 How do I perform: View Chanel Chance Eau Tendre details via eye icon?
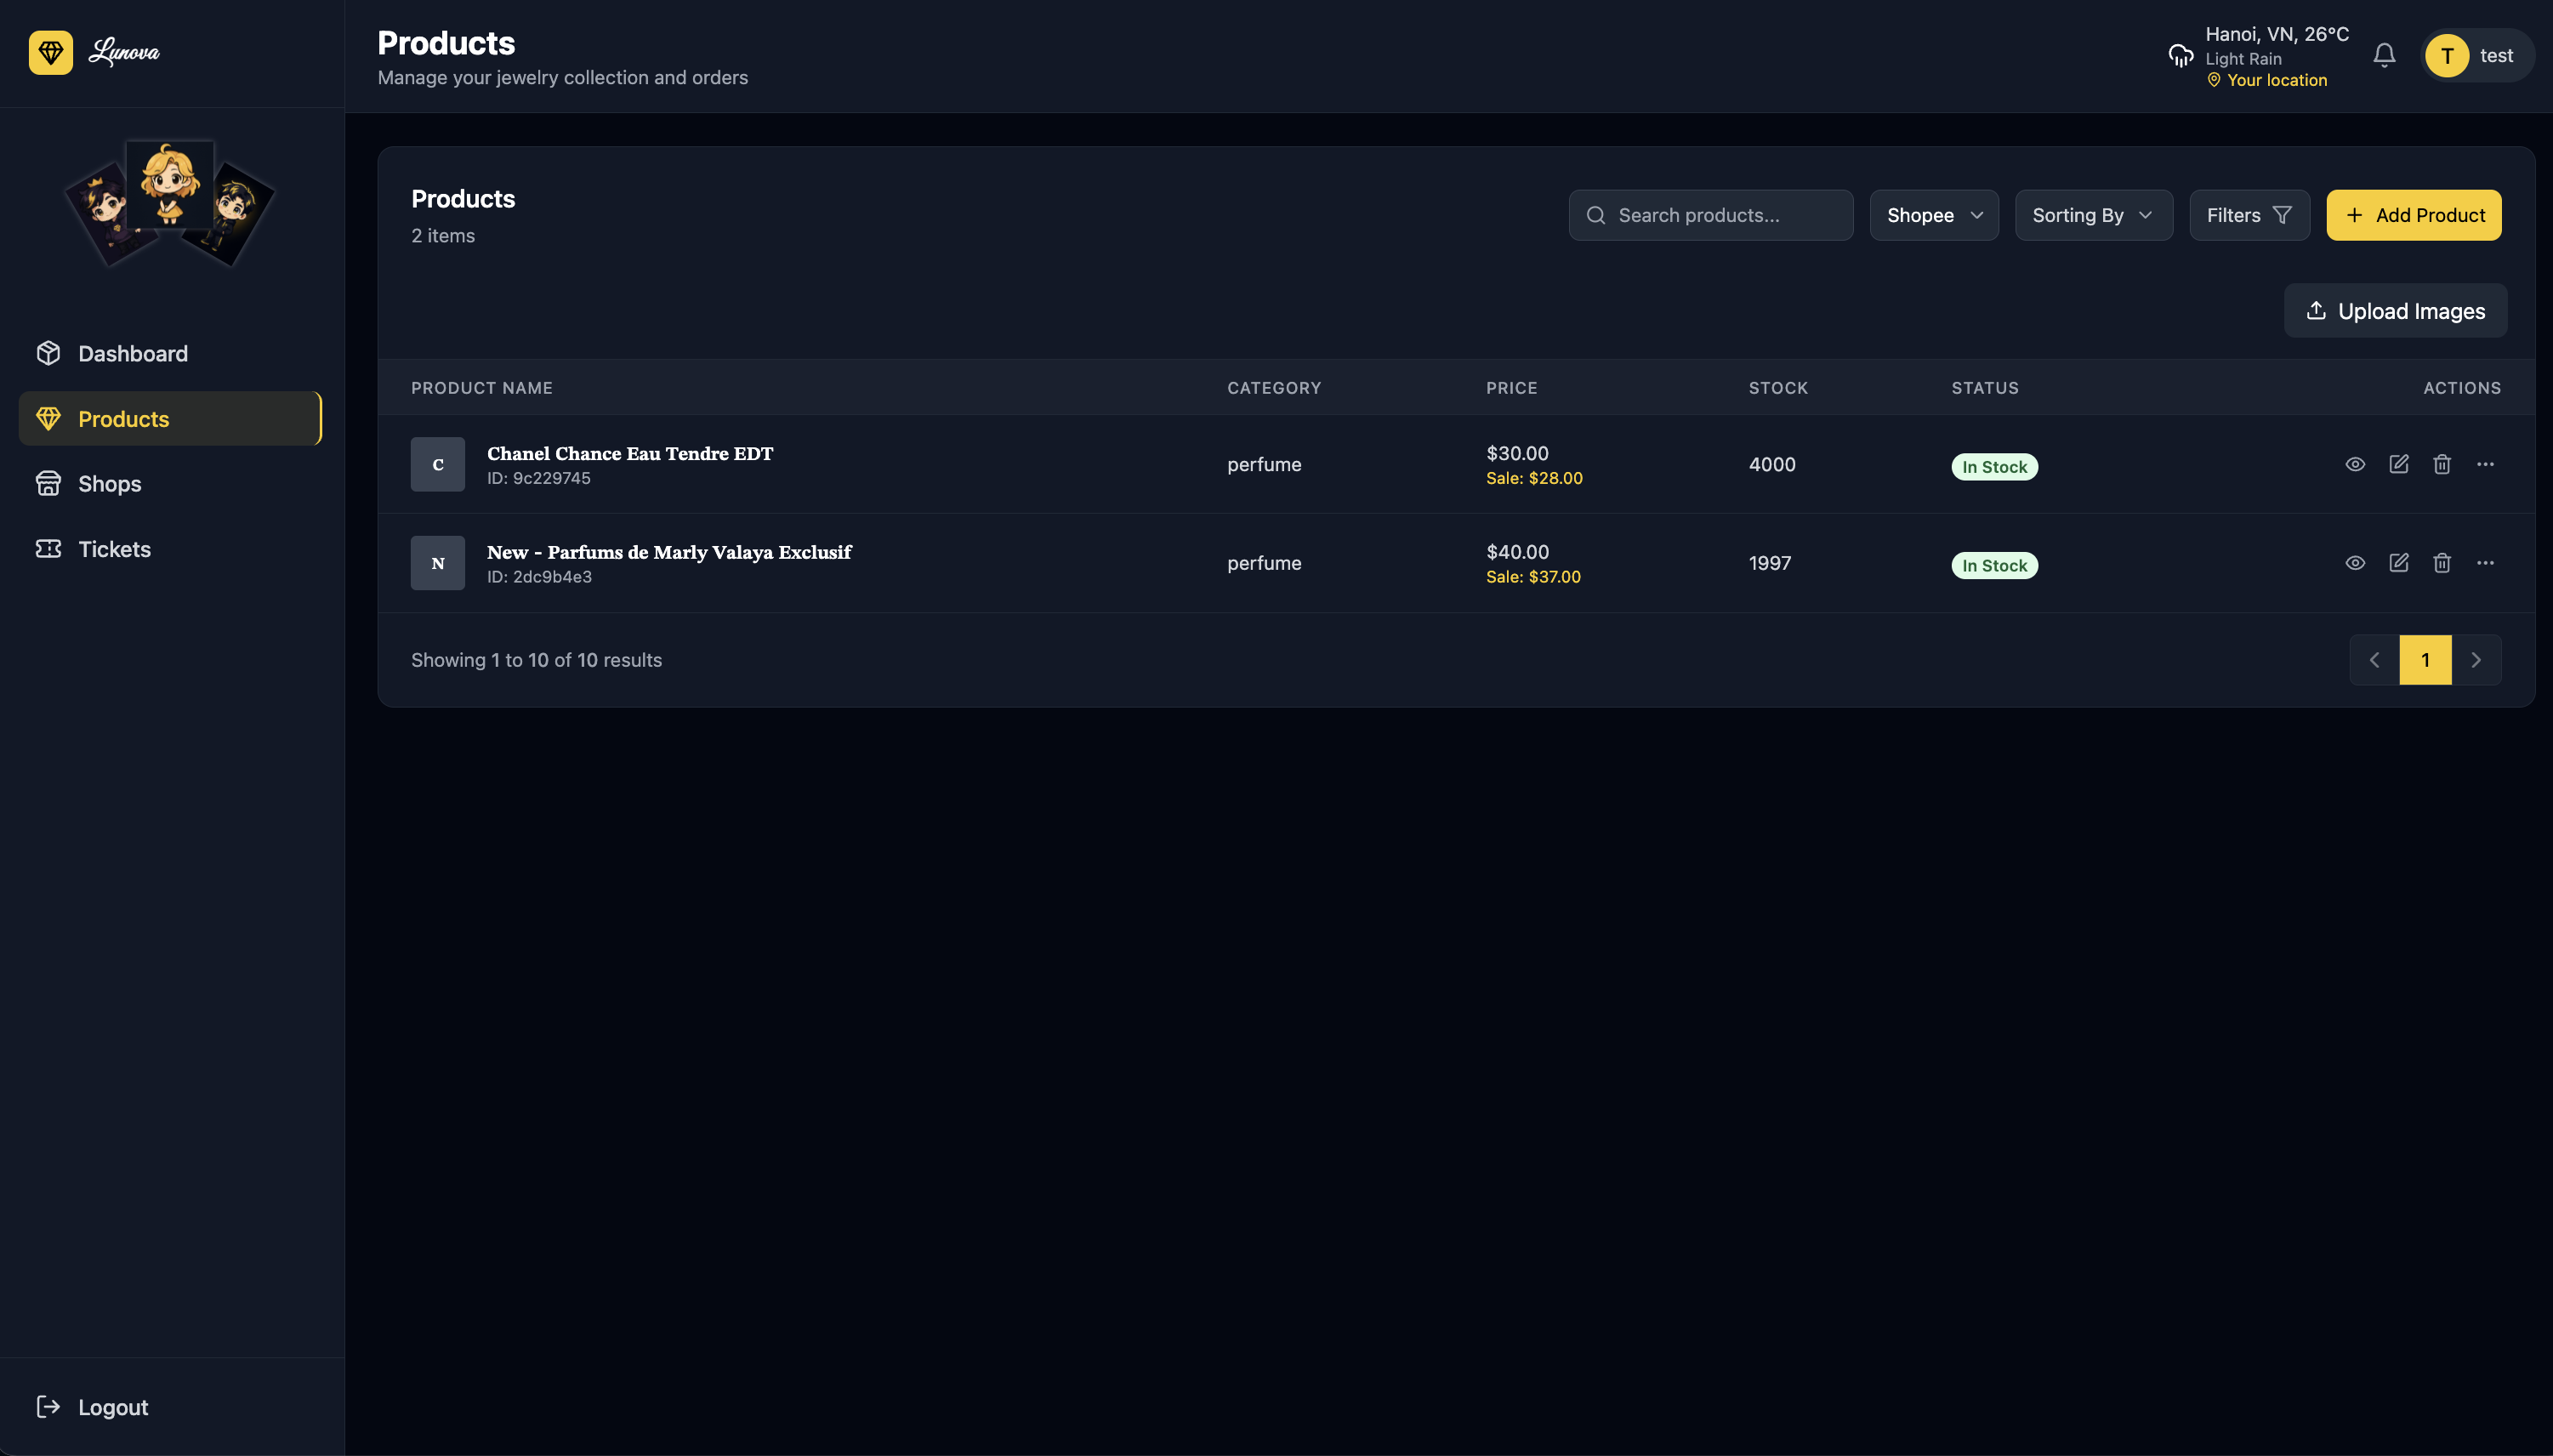(x=2355, y=464)
